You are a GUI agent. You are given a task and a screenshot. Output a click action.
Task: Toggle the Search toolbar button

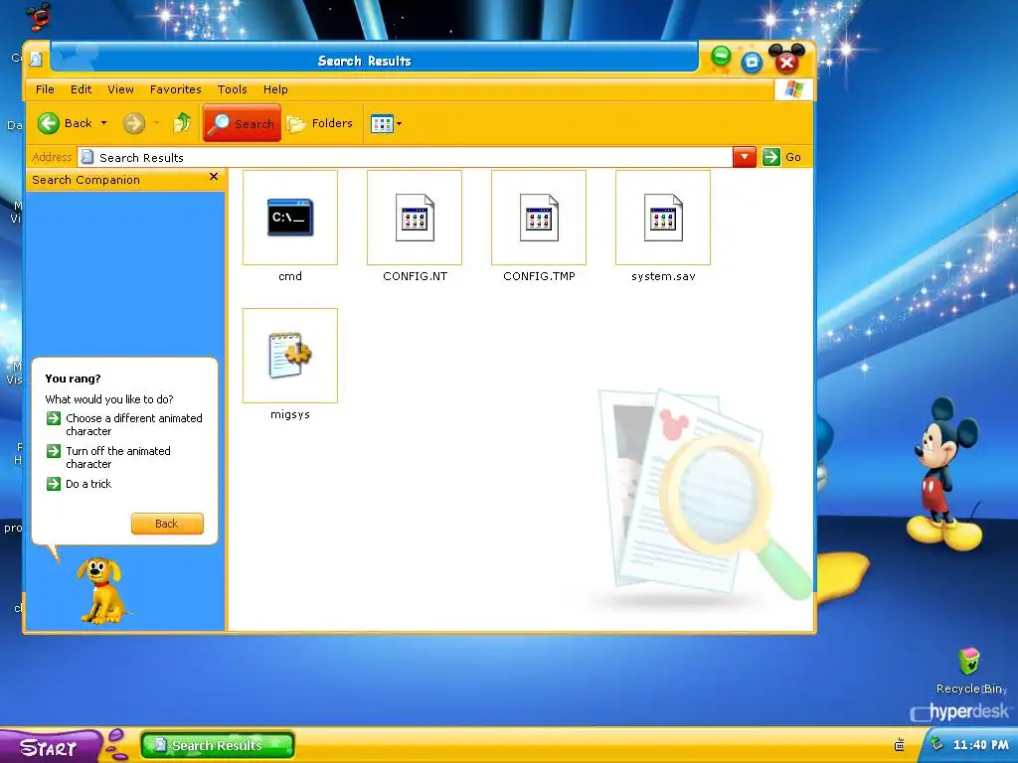[243, 123]
